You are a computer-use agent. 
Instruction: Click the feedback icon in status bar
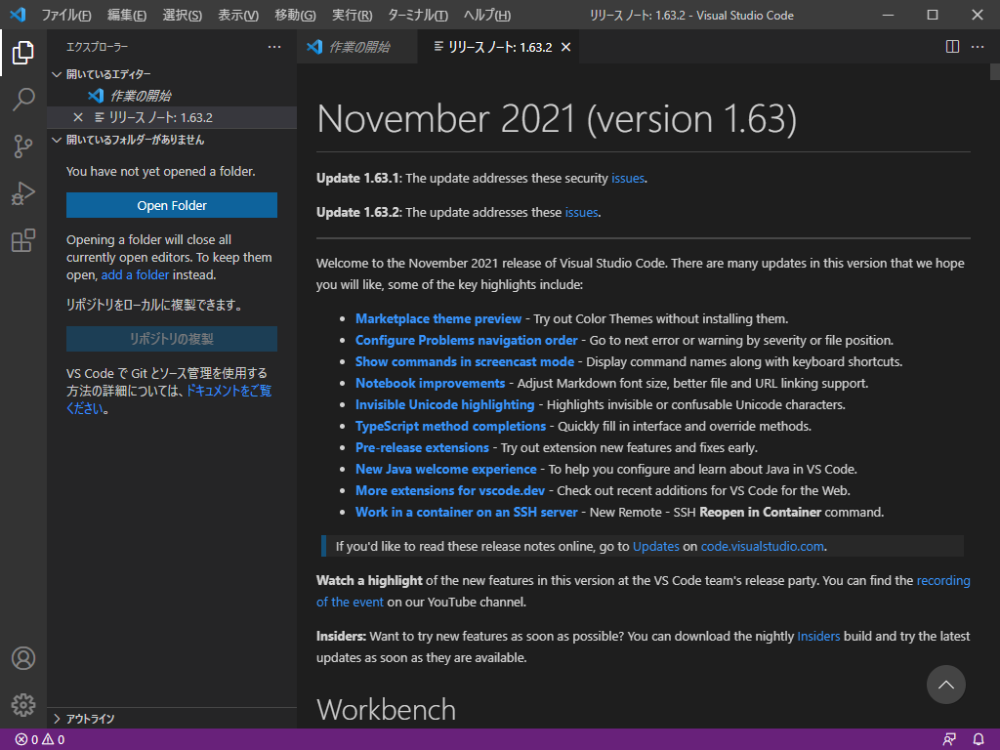click(x=949, y=740)
